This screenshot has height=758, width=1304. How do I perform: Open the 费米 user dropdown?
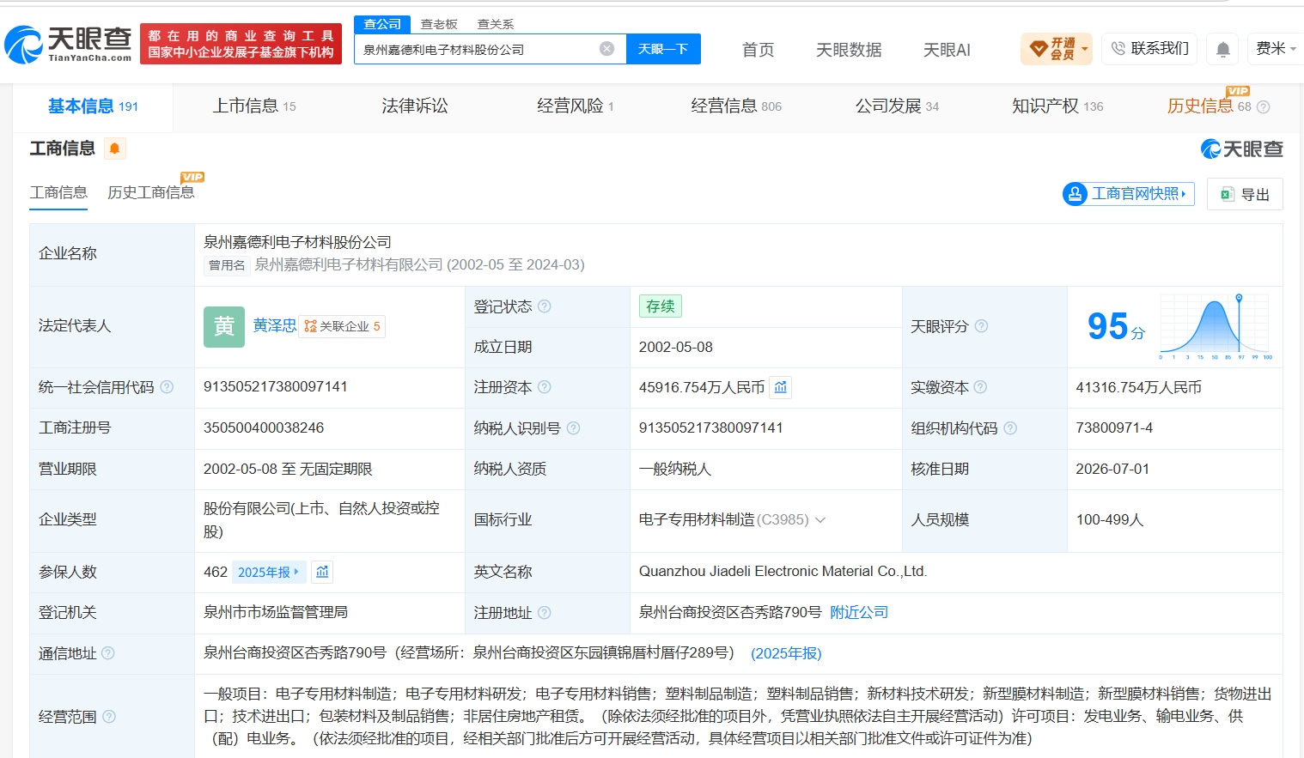[1276, 49]
